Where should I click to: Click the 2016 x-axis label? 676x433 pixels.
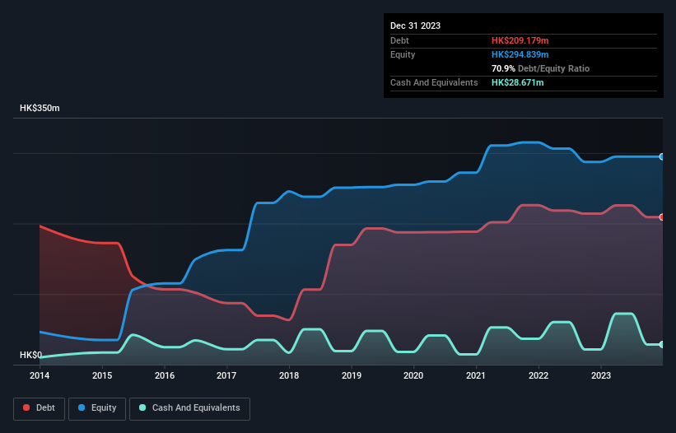(165, 375)
